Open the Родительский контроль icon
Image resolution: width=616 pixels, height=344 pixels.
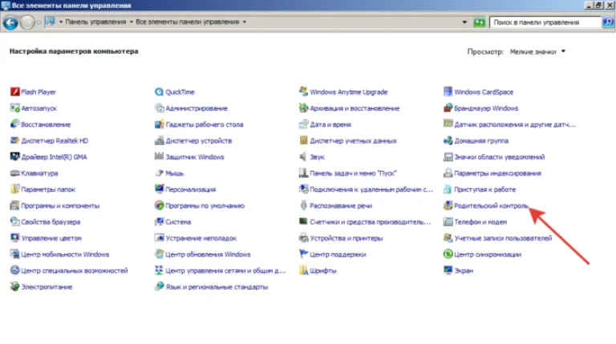pos(448,205)
